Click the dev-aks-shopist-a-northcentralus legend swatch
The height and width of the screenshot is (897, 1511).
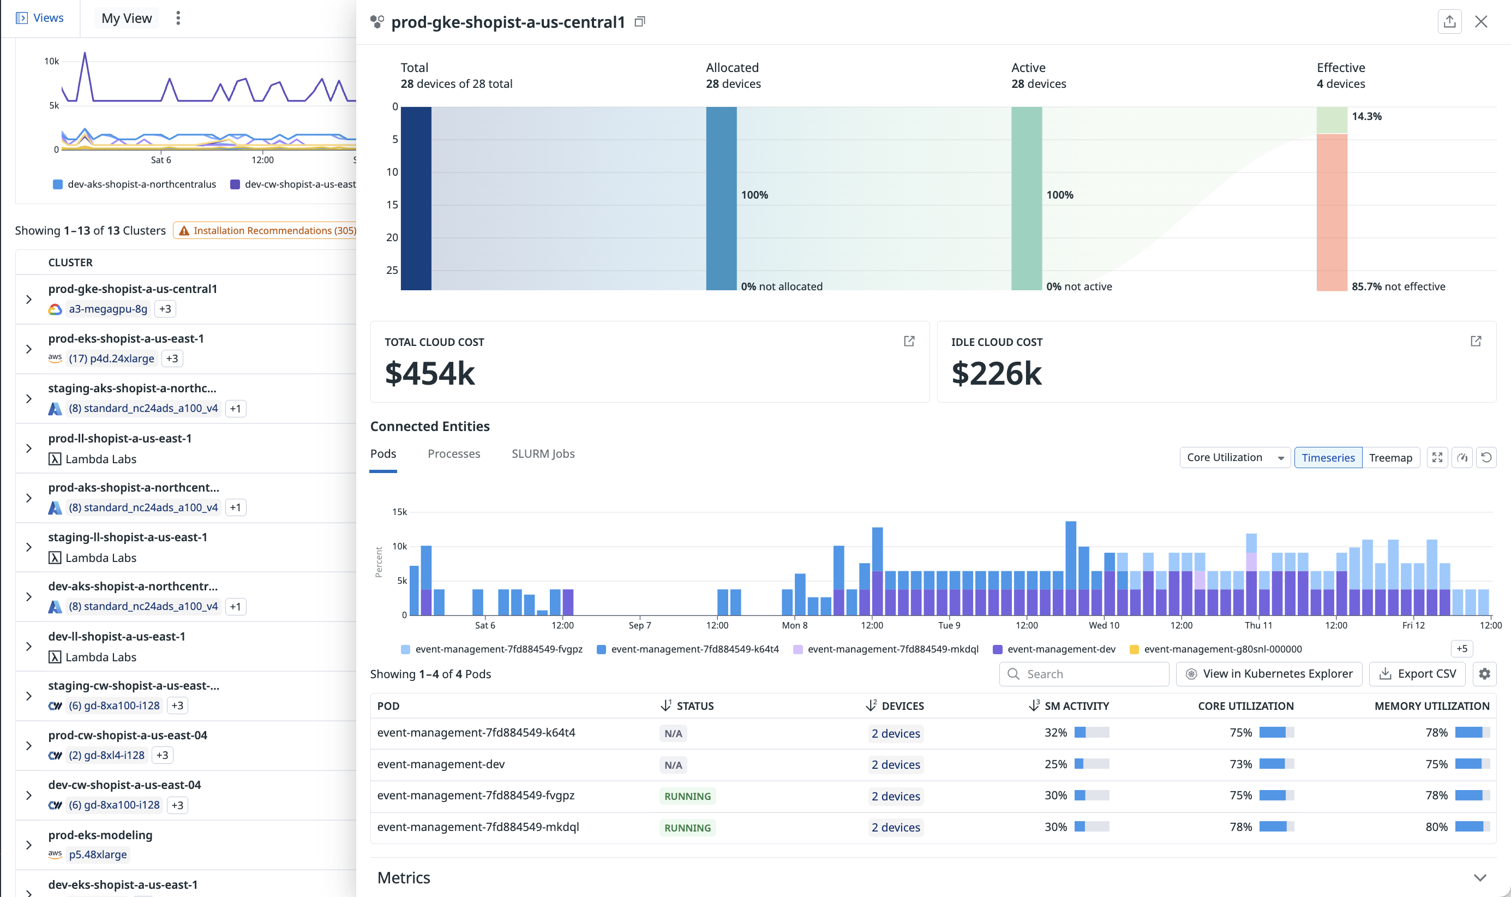tap(58, 184)
